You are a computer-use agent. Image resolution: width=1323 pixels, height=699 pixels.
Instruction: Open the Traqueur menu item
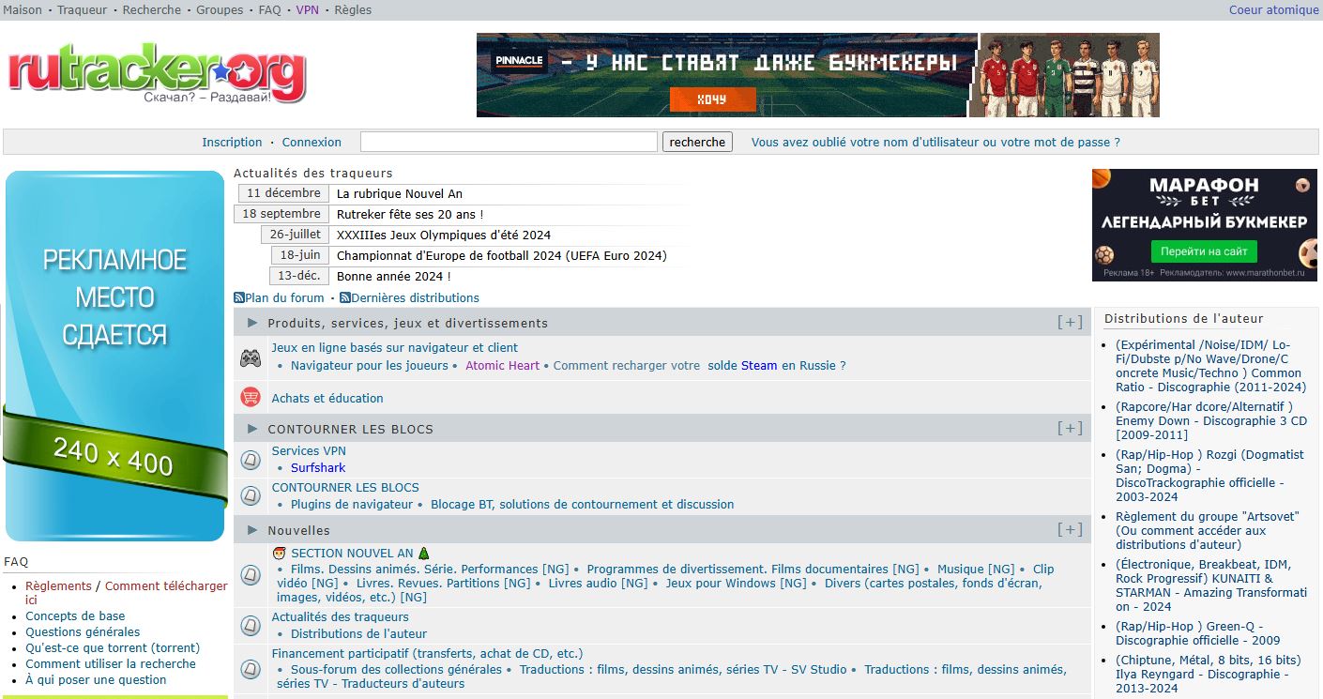(x=83, y=10)
